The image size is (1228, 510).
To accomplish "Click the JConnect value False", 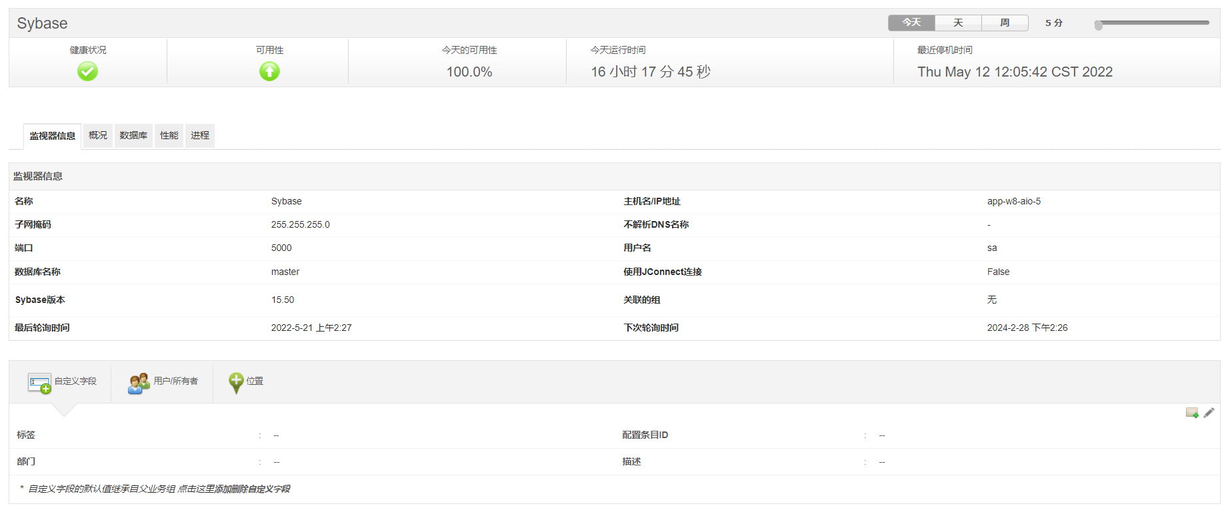I will tap(999, 272).
